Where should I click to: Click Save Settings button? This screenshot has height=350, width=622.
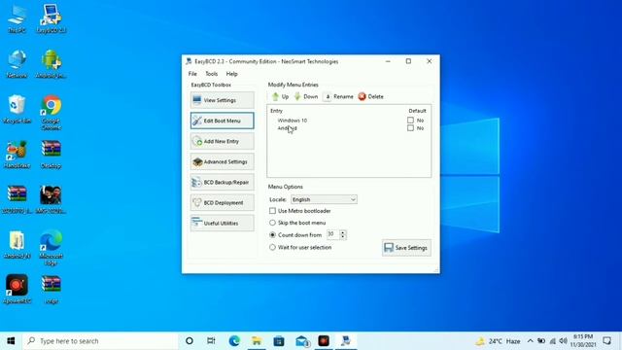(406, 248)
